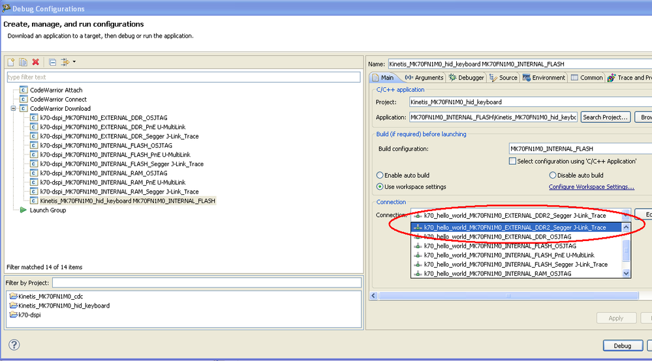This screenshot has height=361, width=652.
Task: Choose k70_hello_world EXTERNAL_DDR_OSJTAG connection
Action: click(x=516, y=237)
